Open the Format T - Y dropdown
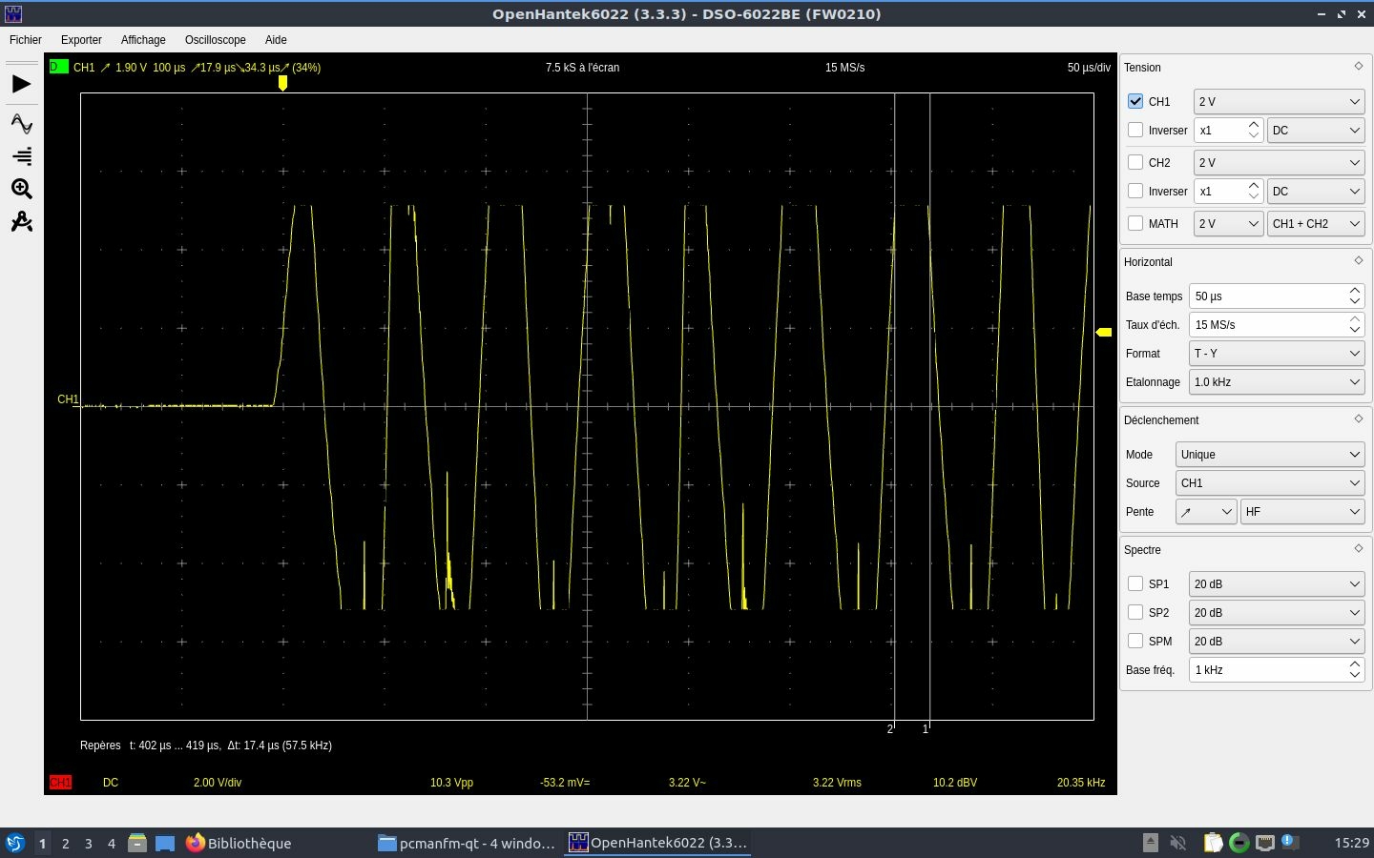This screenshot has width=1374, height=858. 1277,353
